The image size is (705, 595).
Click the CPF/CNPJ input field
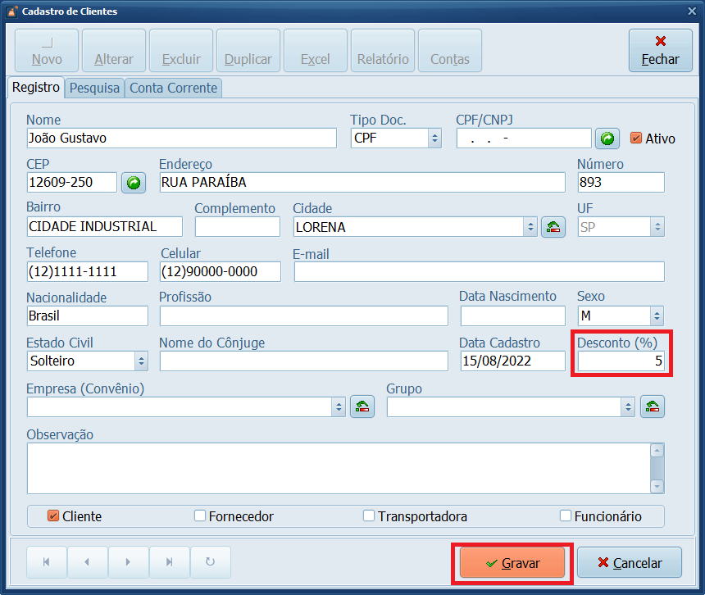click(524, 138)
